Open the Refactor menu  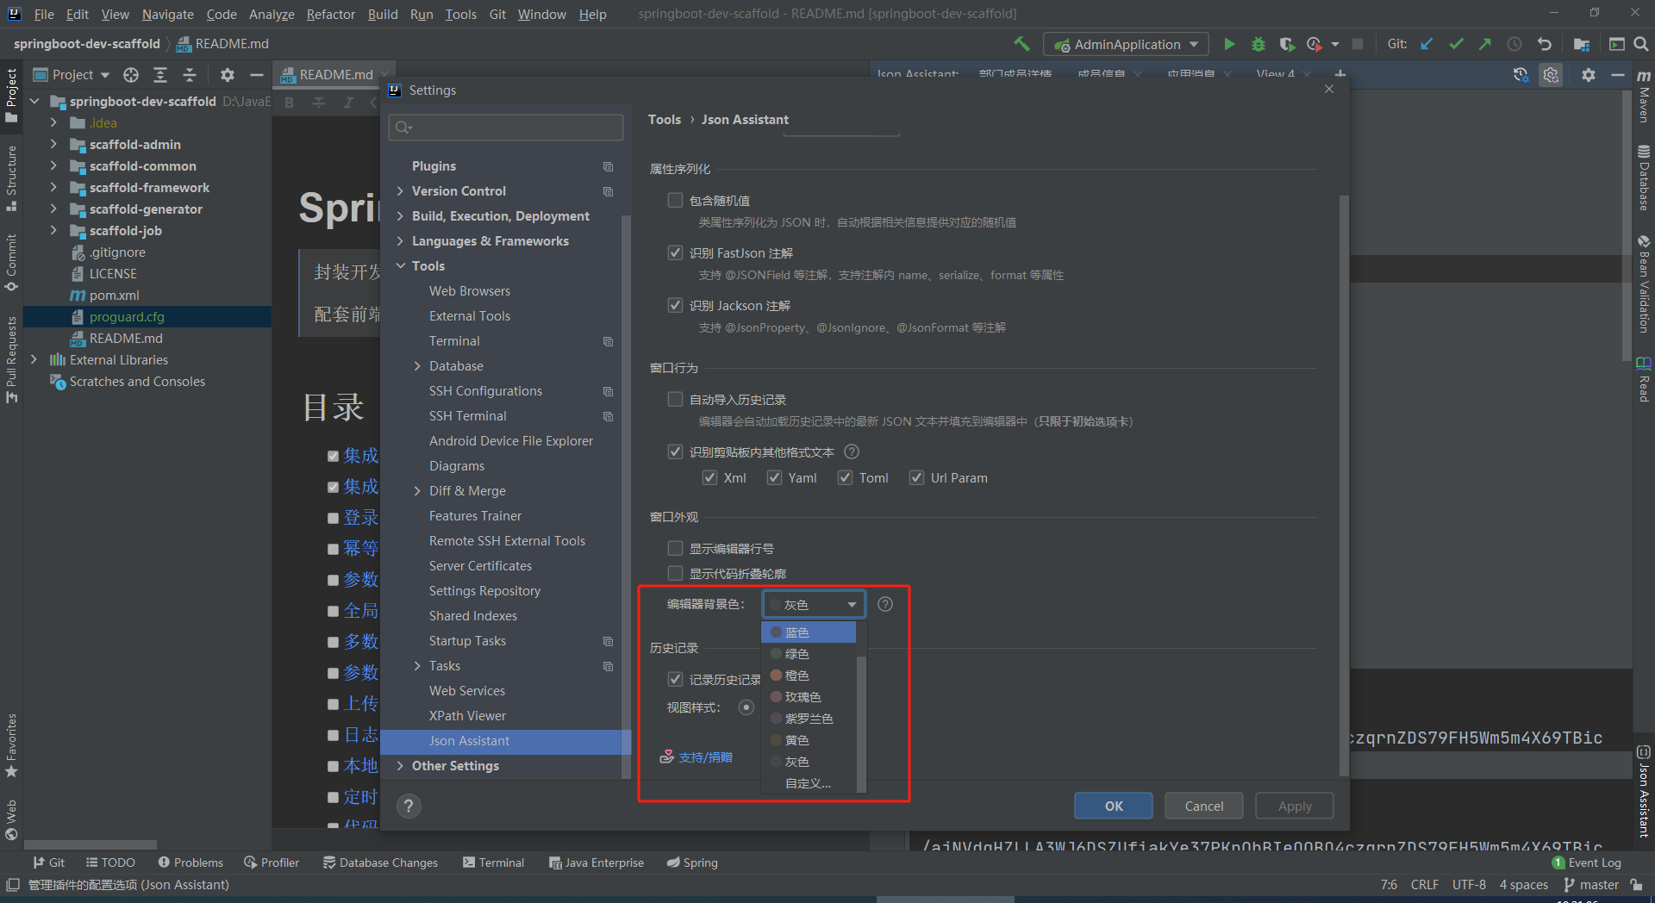(330, 14)
